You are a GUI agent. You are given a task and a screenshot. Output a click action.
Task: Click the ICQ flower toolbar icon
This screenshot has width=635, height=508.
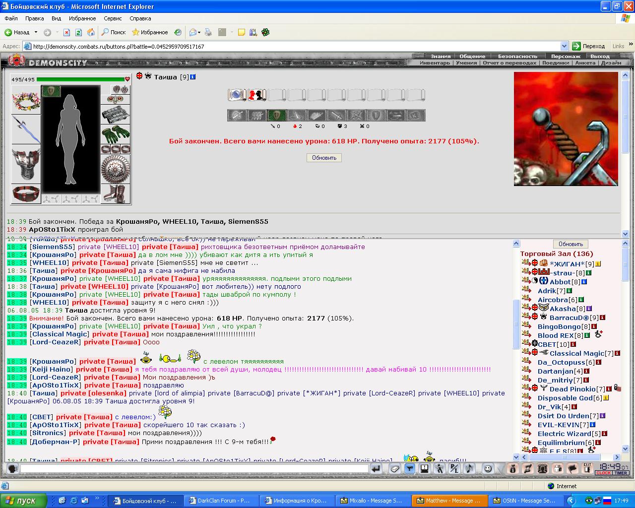click(265, 32)
